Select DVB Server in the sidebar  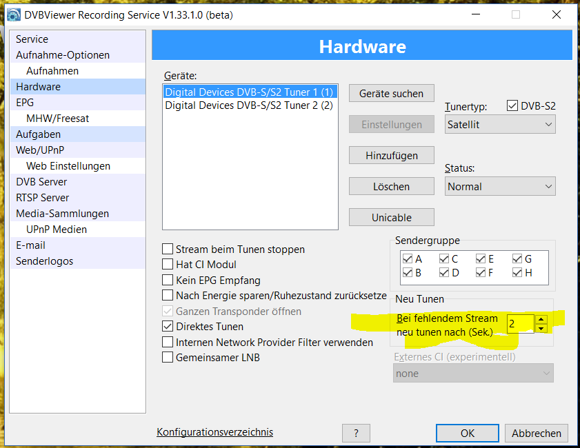[78, 182]
